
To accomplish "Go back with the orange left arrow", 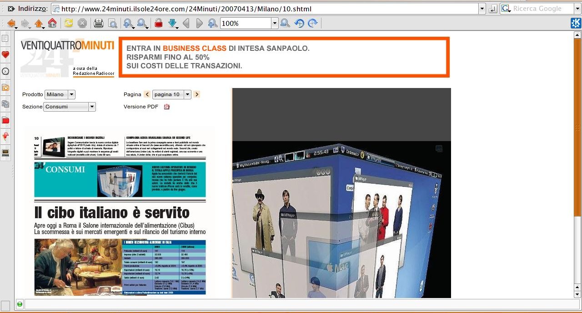I will [11, 23].
